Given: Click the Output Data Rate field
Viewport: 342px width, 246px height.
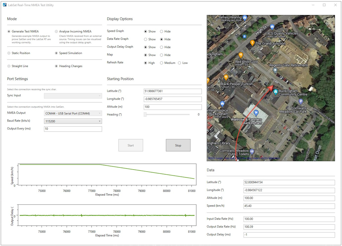Looking at the screenshot, I should point(289,227).
